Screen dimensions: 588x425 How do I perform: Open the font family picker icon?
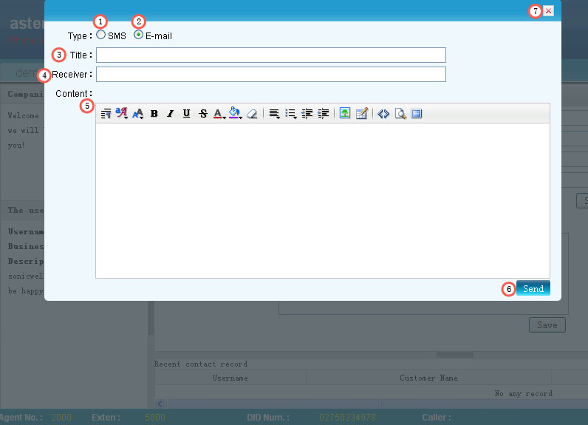[121, 113]
